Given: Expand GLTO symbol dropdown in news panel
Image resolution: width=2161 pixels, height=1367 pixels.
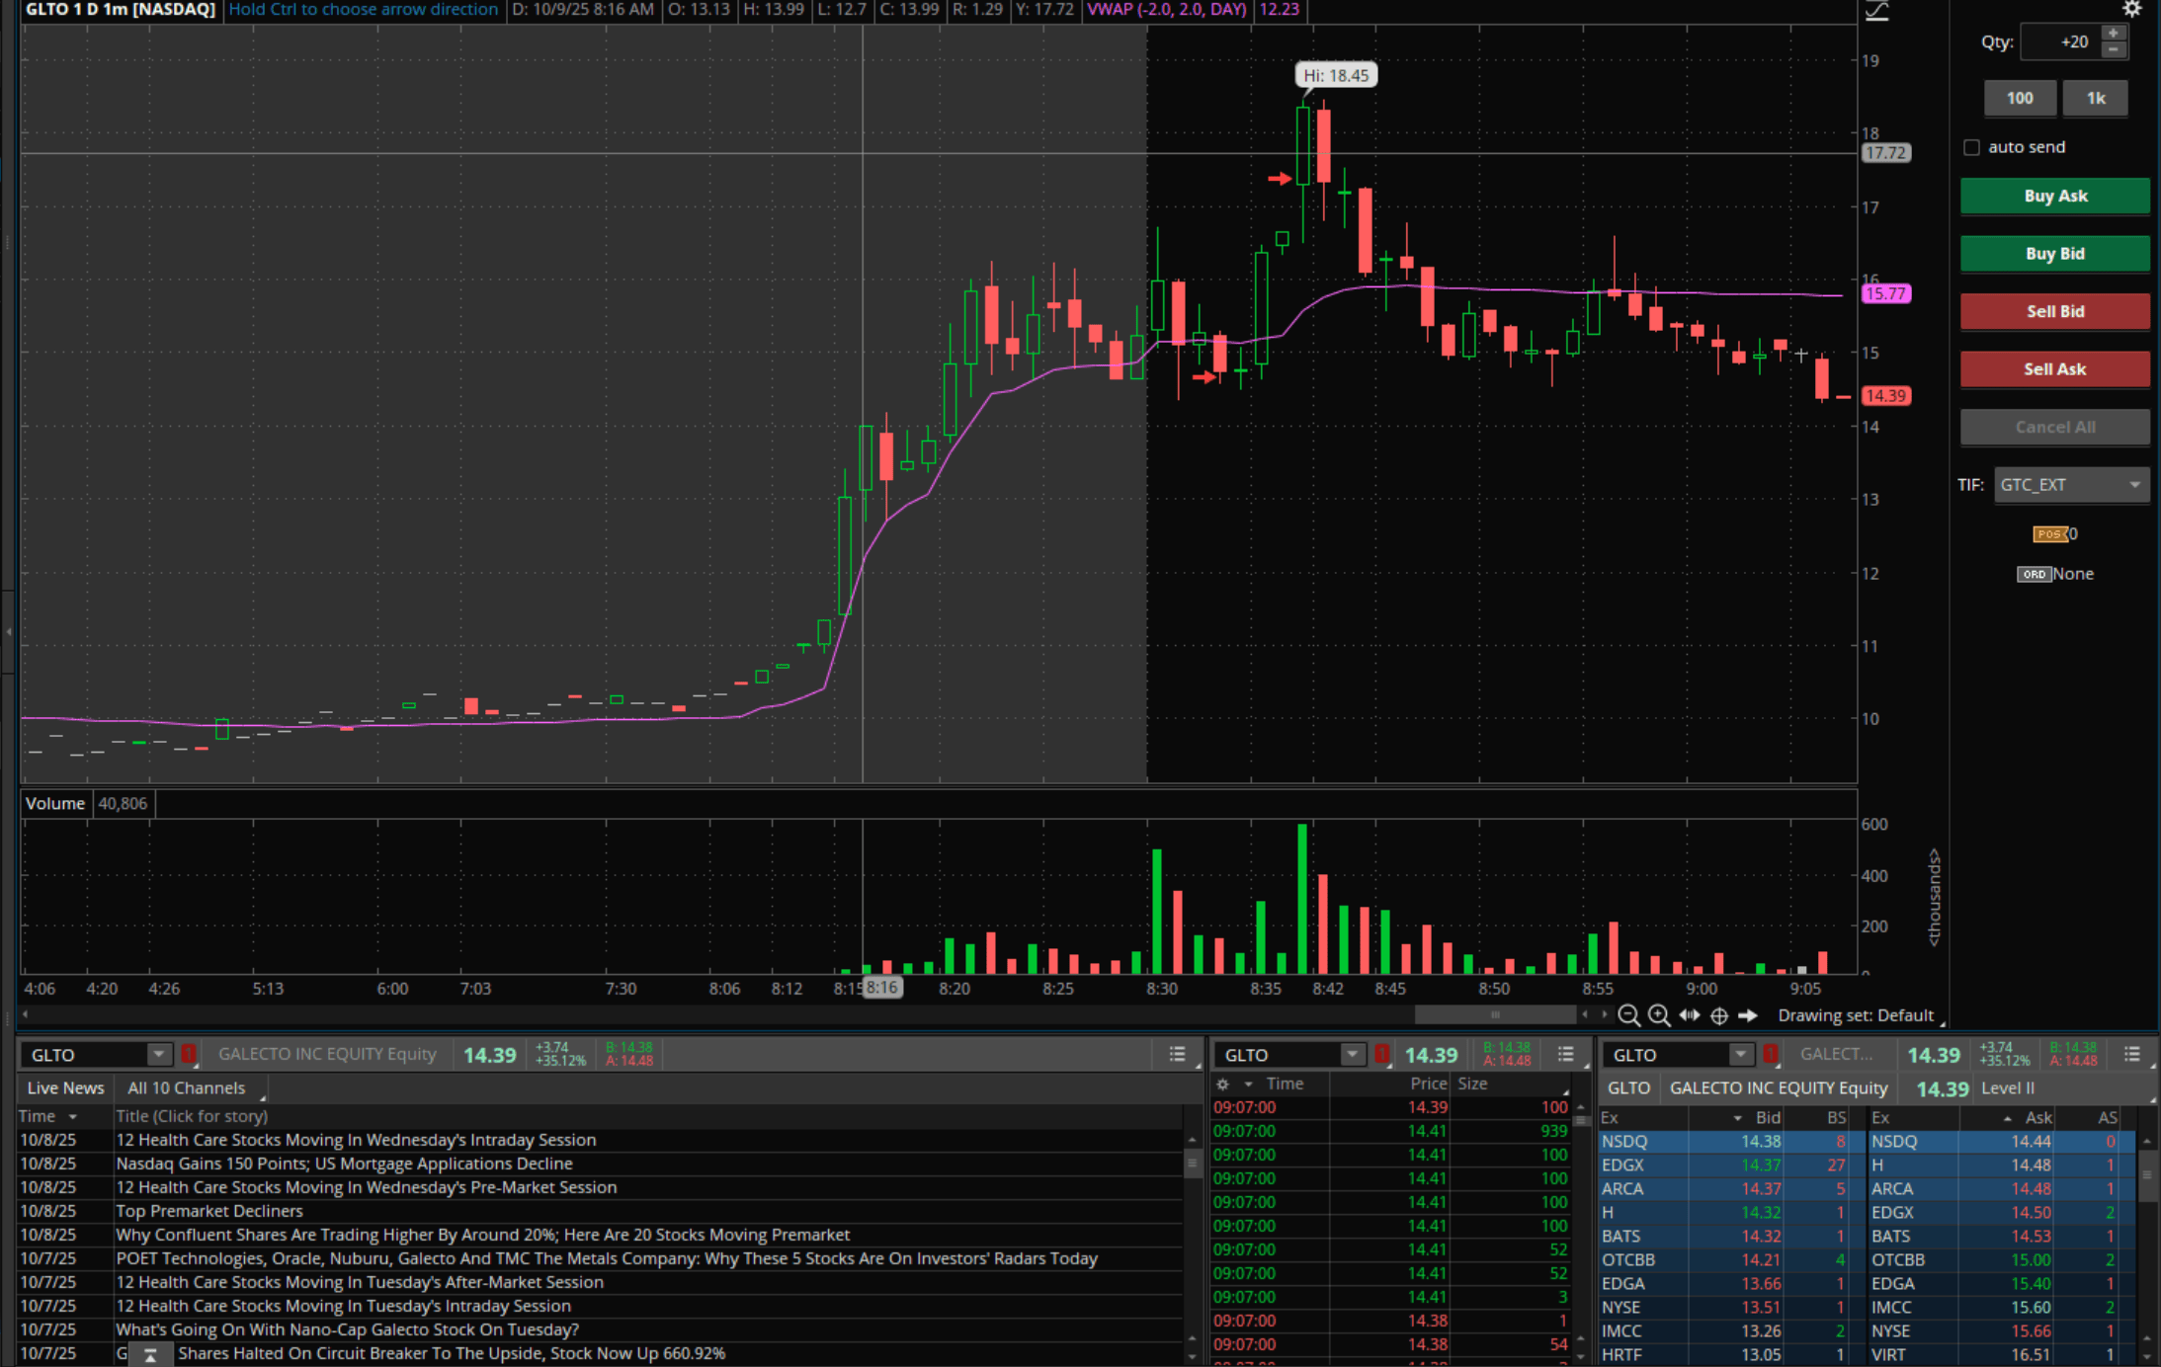Looking at the screenshot, I should [x=158, y=1054].
